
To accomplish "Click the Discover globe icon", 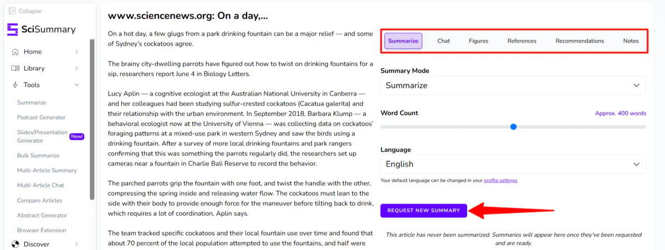I will click(15, 244).
